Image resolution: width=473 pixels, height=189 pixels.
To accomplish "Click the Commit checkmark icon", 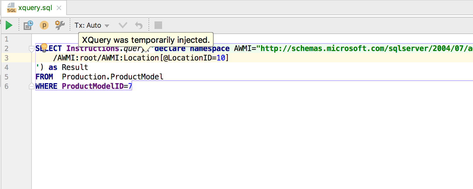I will point(123,25).
